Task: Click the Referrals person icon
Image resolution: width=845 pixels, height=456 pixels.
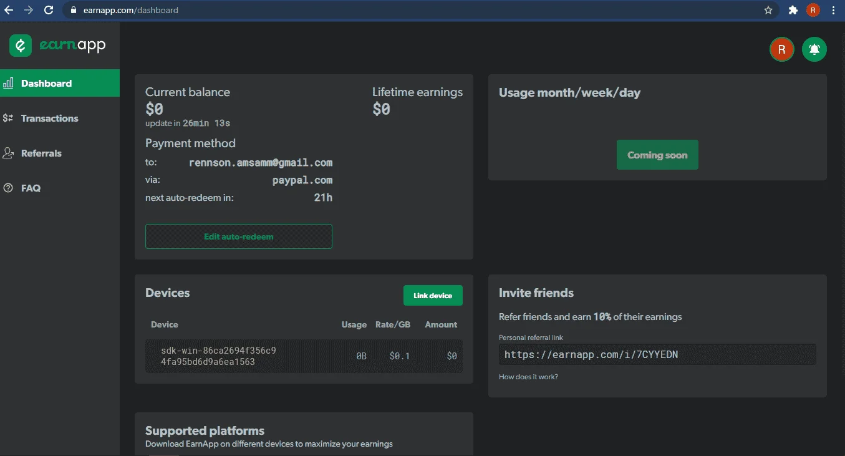Action: [8, 153]
